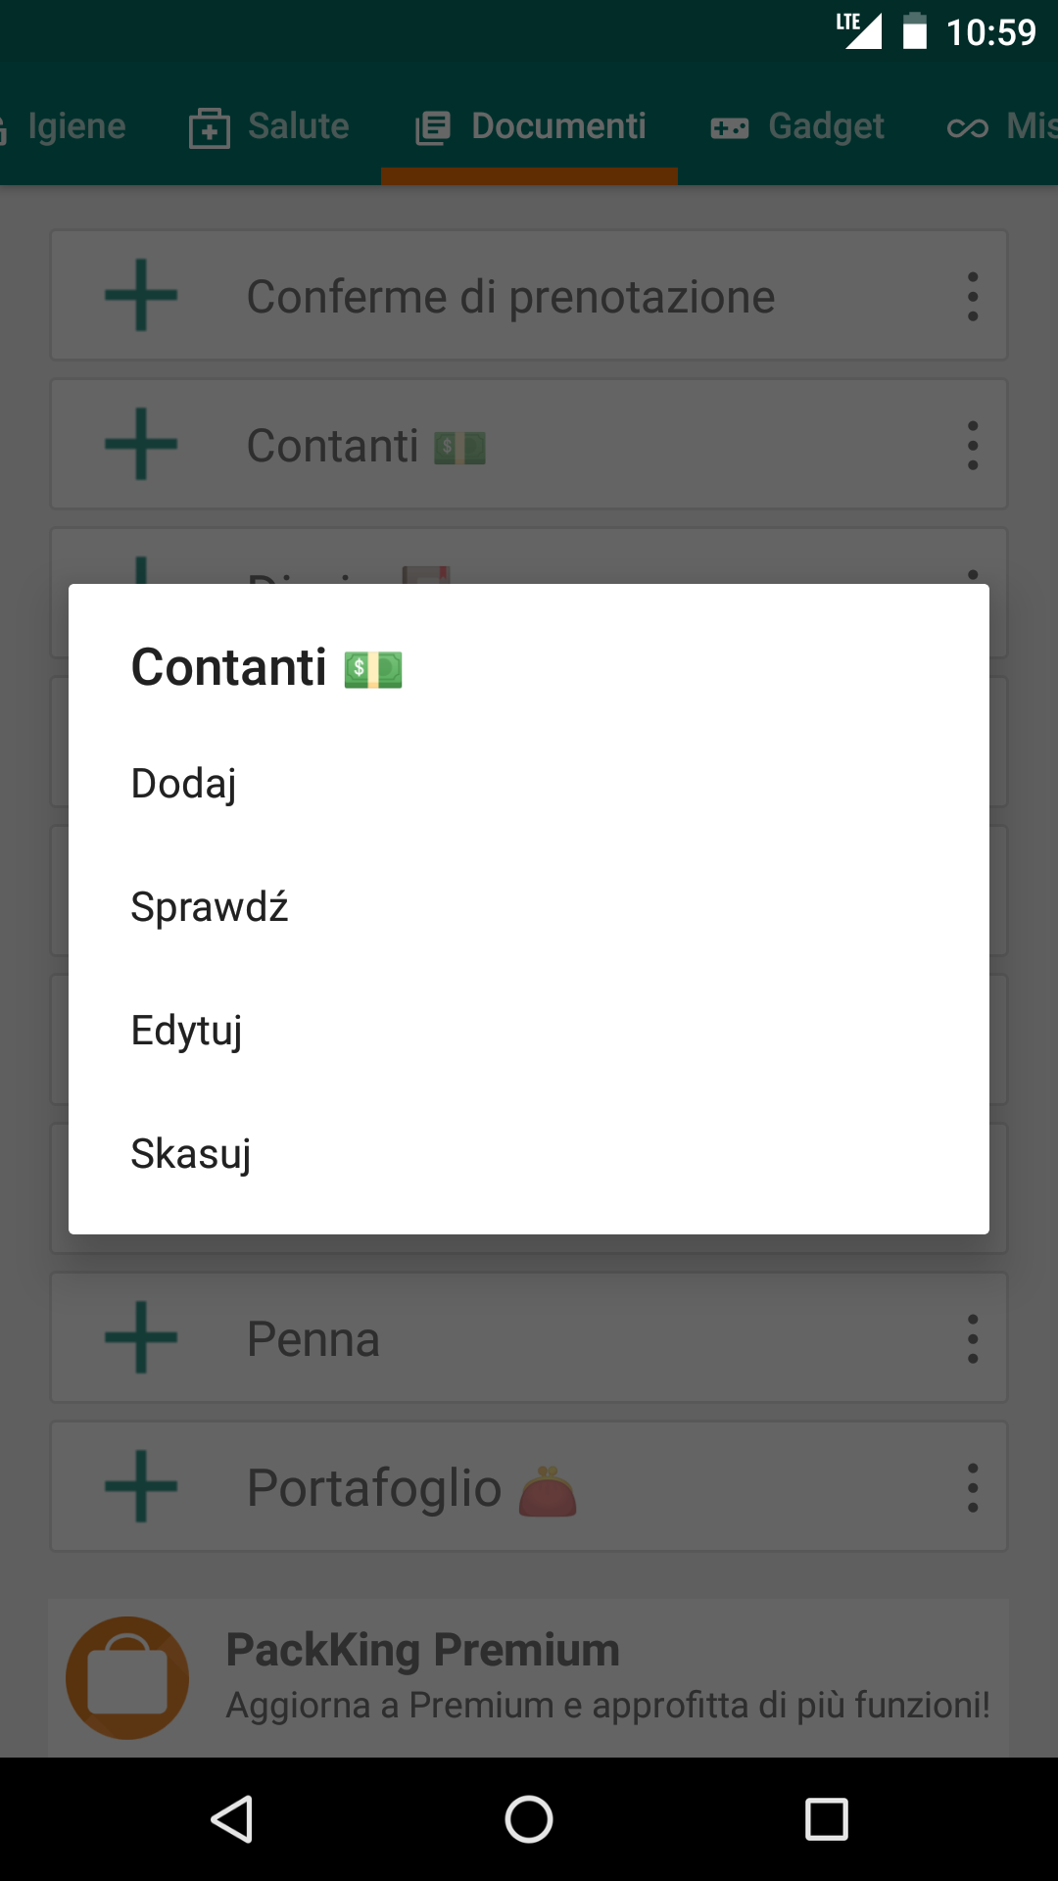Open the recent apps overview
This screenshot has width=1058, height=1881.
click(826, 1819)
